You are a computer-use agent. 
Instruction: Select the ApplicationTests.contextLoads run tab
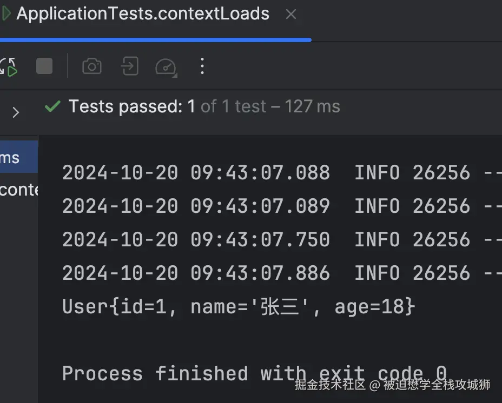[x=143, y=14]
